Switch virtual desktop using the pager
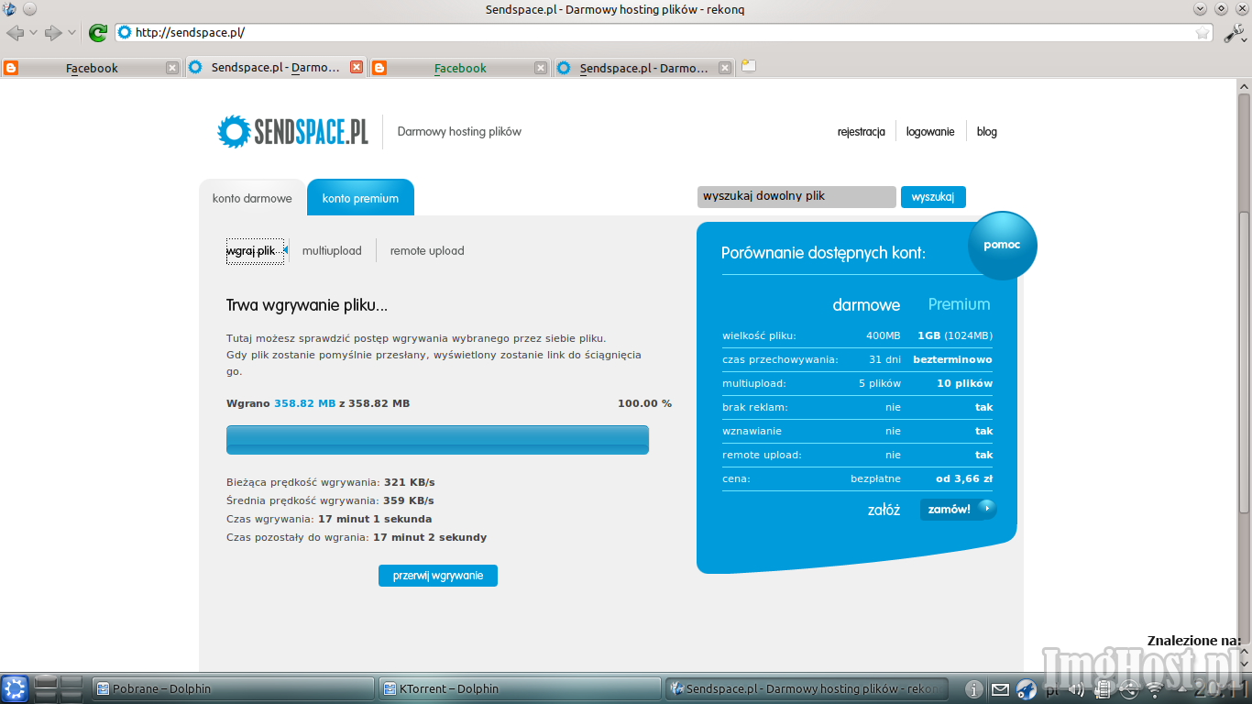The width and height of the screenshot is (1252, 704). 59,688
